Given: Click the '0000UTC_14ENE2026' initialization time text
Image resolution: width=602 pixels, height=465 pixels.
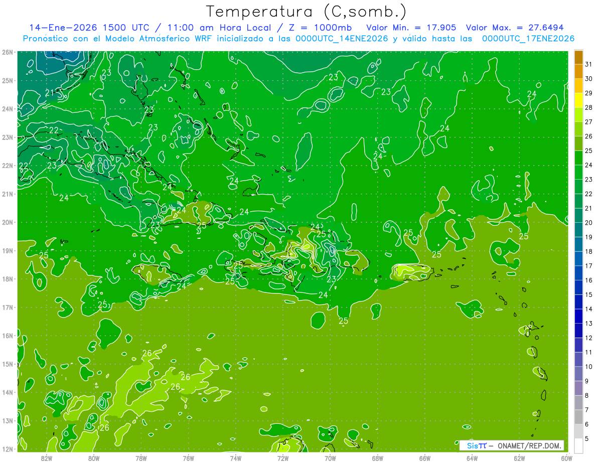Looking at the screenshot, I should (342, 38).
